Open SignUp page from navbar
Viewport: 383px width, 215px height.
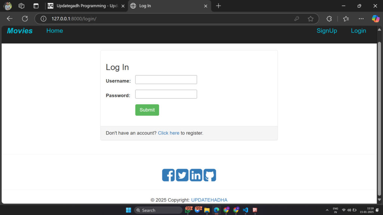click(327, 31)
